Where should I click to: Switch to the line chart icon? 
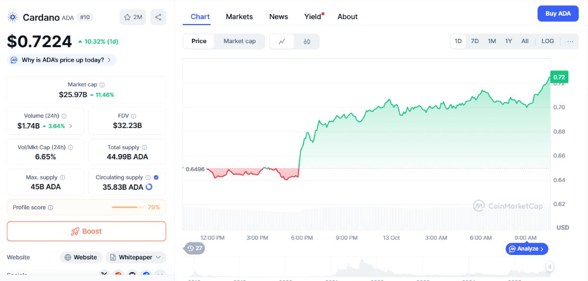pyautogui.click(x=282, y=42)
